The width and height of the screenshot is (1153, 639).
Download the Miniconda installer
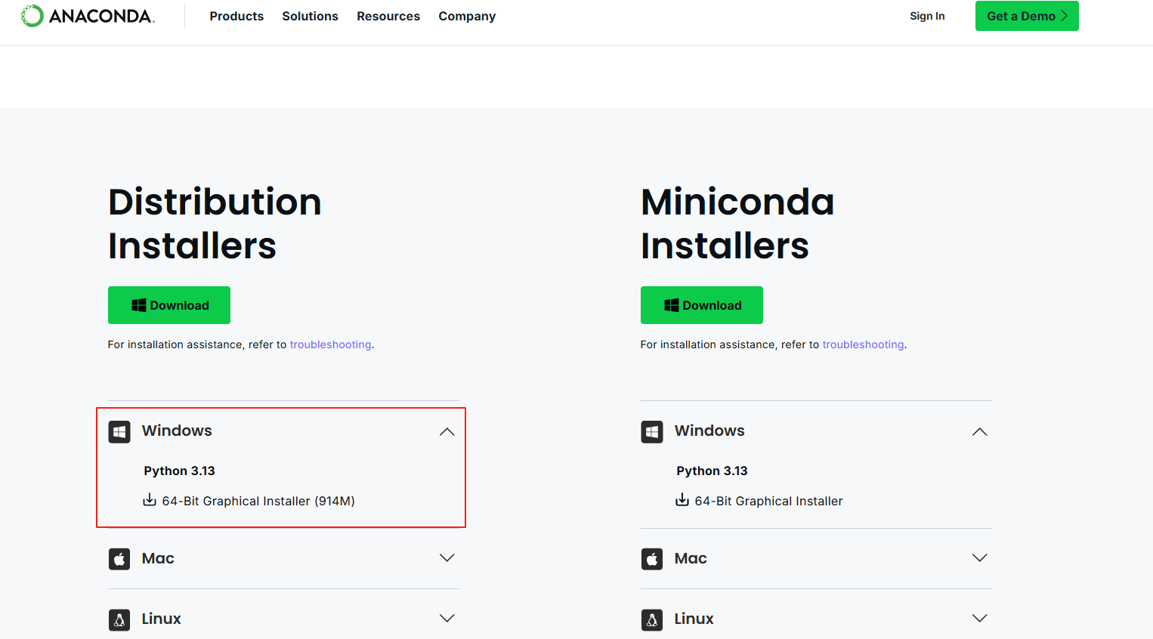702,305
